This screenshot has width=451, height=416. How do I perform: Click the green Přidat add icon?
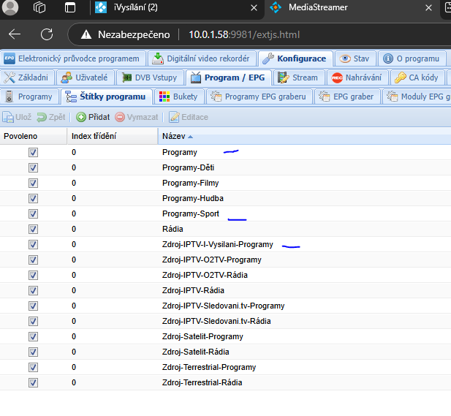tap(81, 117)
